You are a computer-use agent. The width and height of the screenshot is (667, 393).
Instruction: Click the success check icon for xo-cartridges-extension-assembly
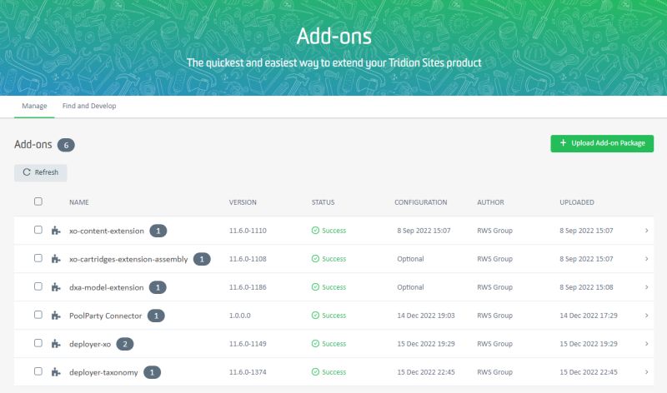pos(315,259)
